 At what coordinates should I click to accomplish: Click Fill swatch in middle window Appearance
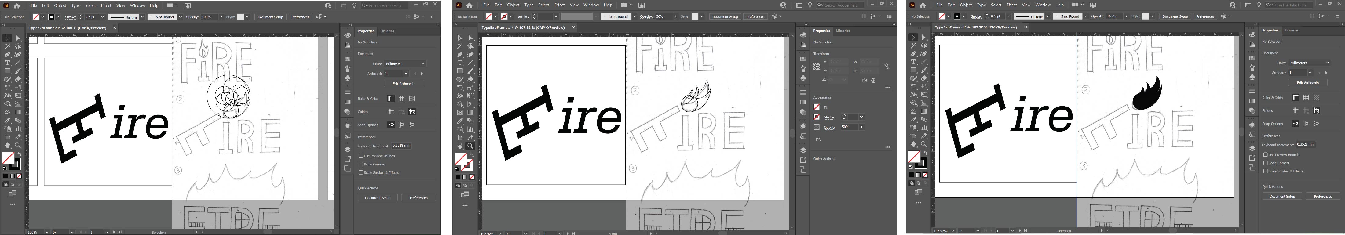[x=817, y=107]
